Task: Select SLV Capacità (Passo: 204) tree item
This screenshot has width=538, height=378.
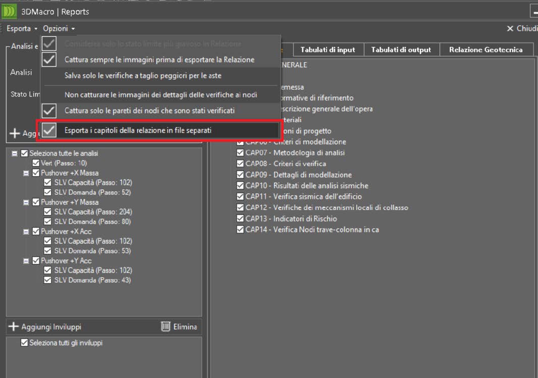Action: 93,212
